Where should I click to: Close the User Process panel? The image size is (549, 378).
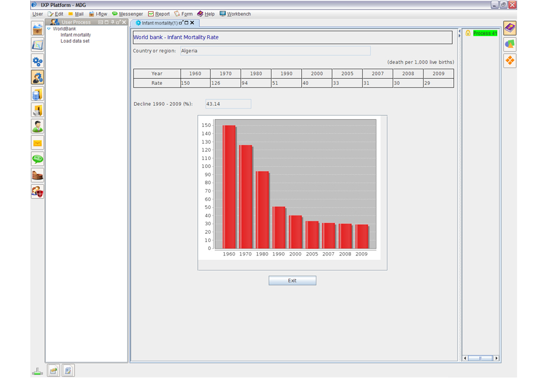[x=124, y=22]
